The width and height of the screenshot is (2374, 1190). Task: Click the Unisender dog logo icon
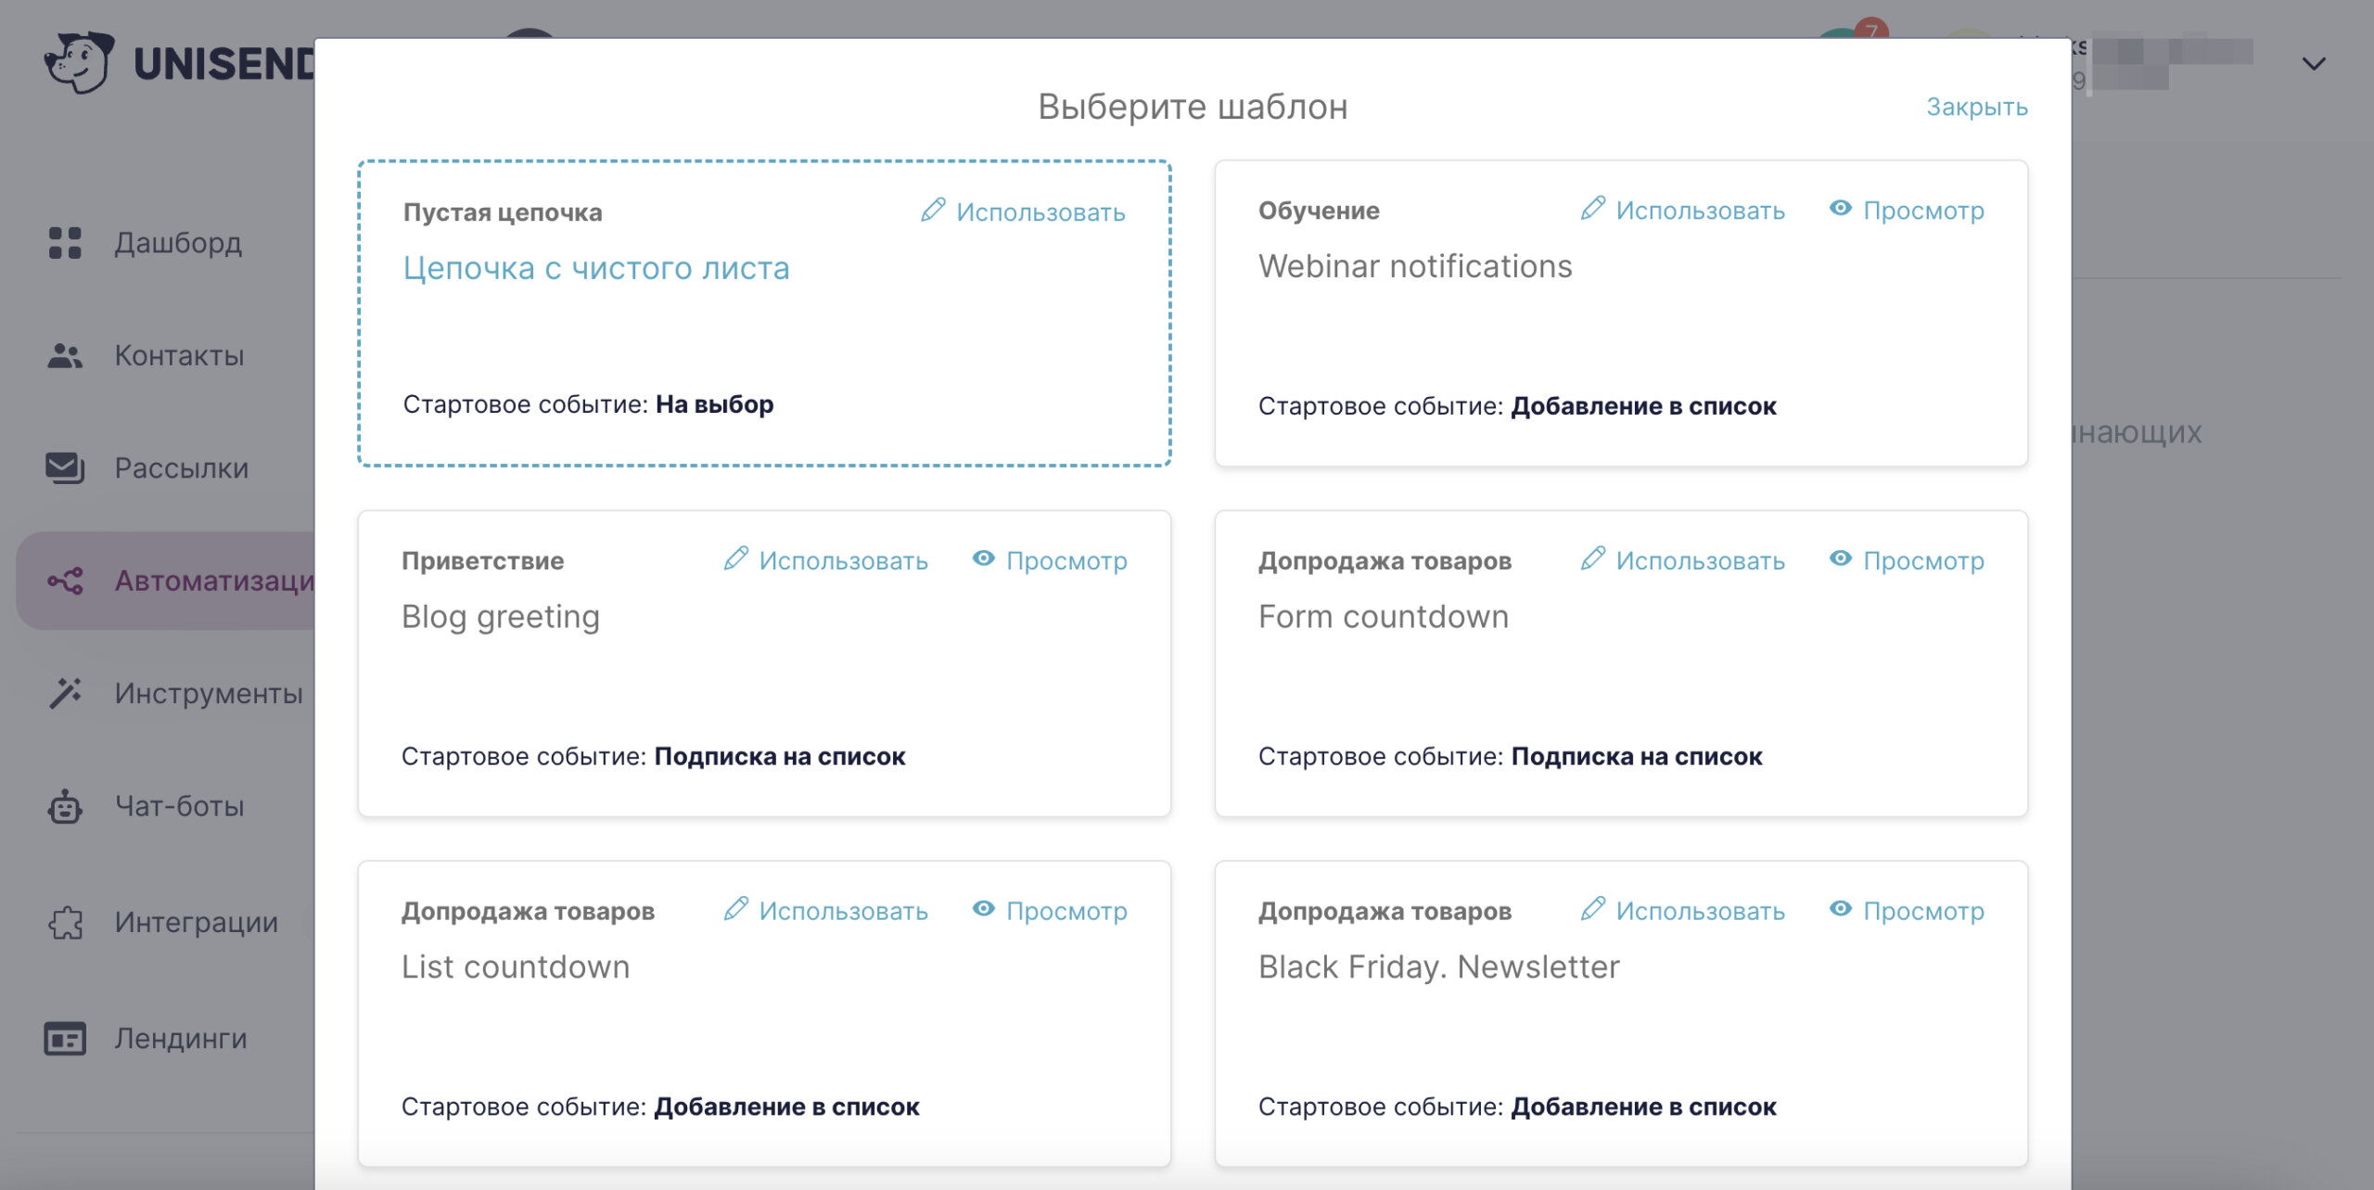pos(79,62)
